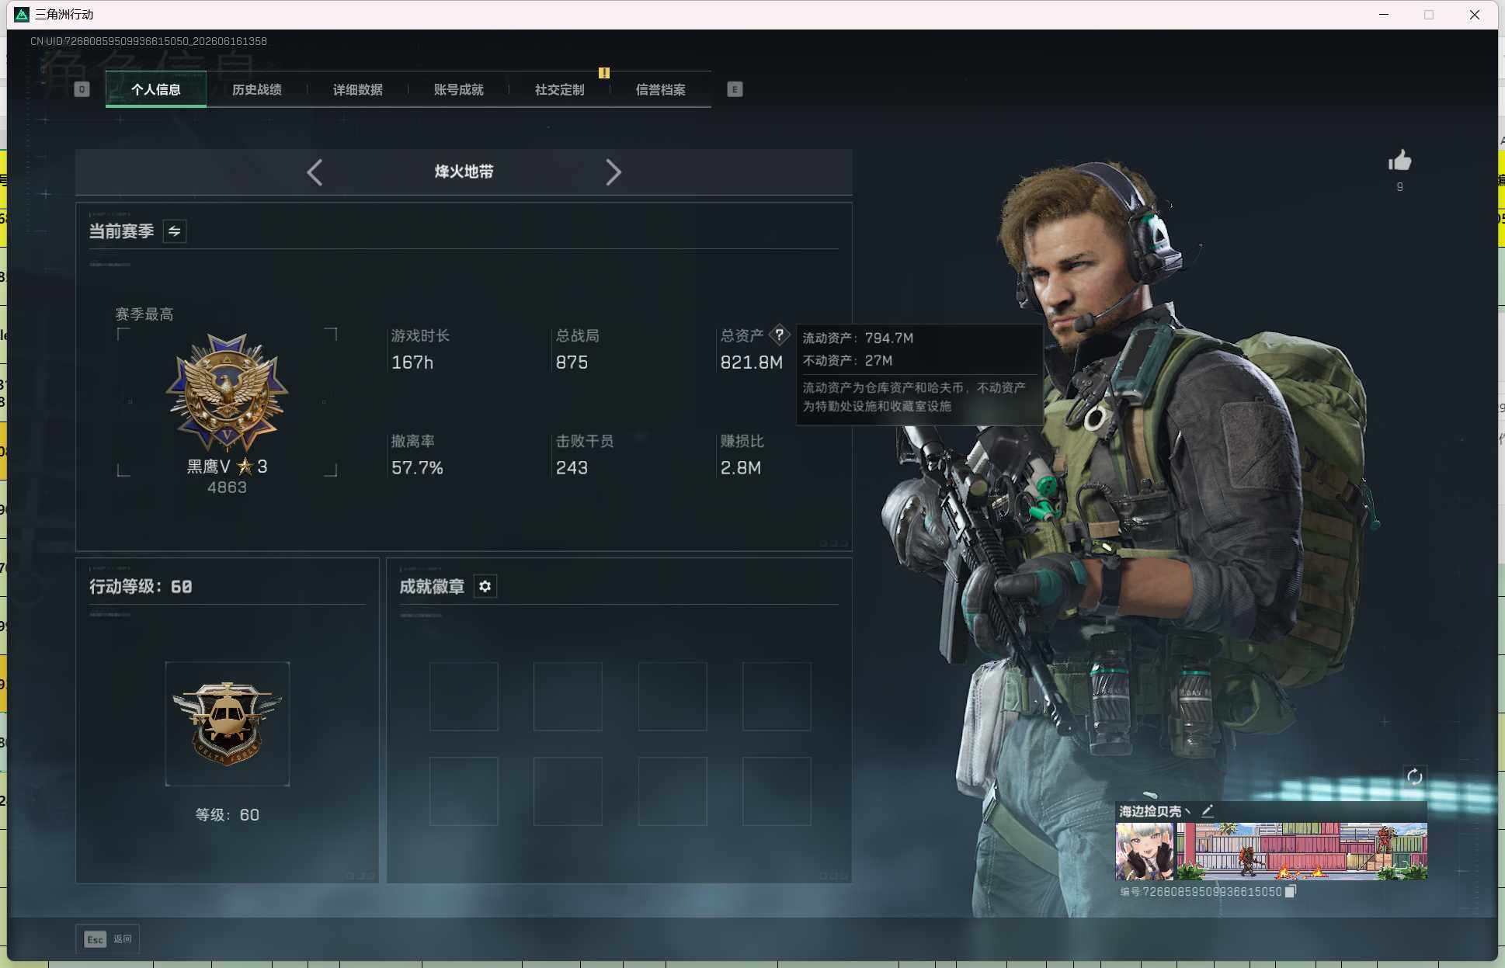Click the level 60 helicopter badge
Screen dimensions: 1505x968
[228, 723]
